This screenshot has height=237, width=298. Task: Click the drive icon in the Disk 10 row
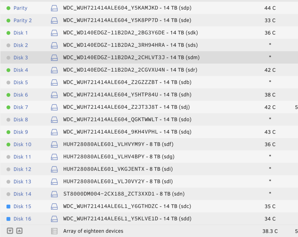[x=54, y=145]
